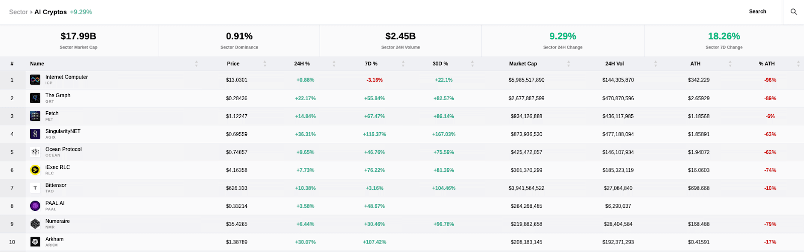Click the 0.91% Sector Dominance value
This screenshot has height=252, width=804.
[239, 36]
